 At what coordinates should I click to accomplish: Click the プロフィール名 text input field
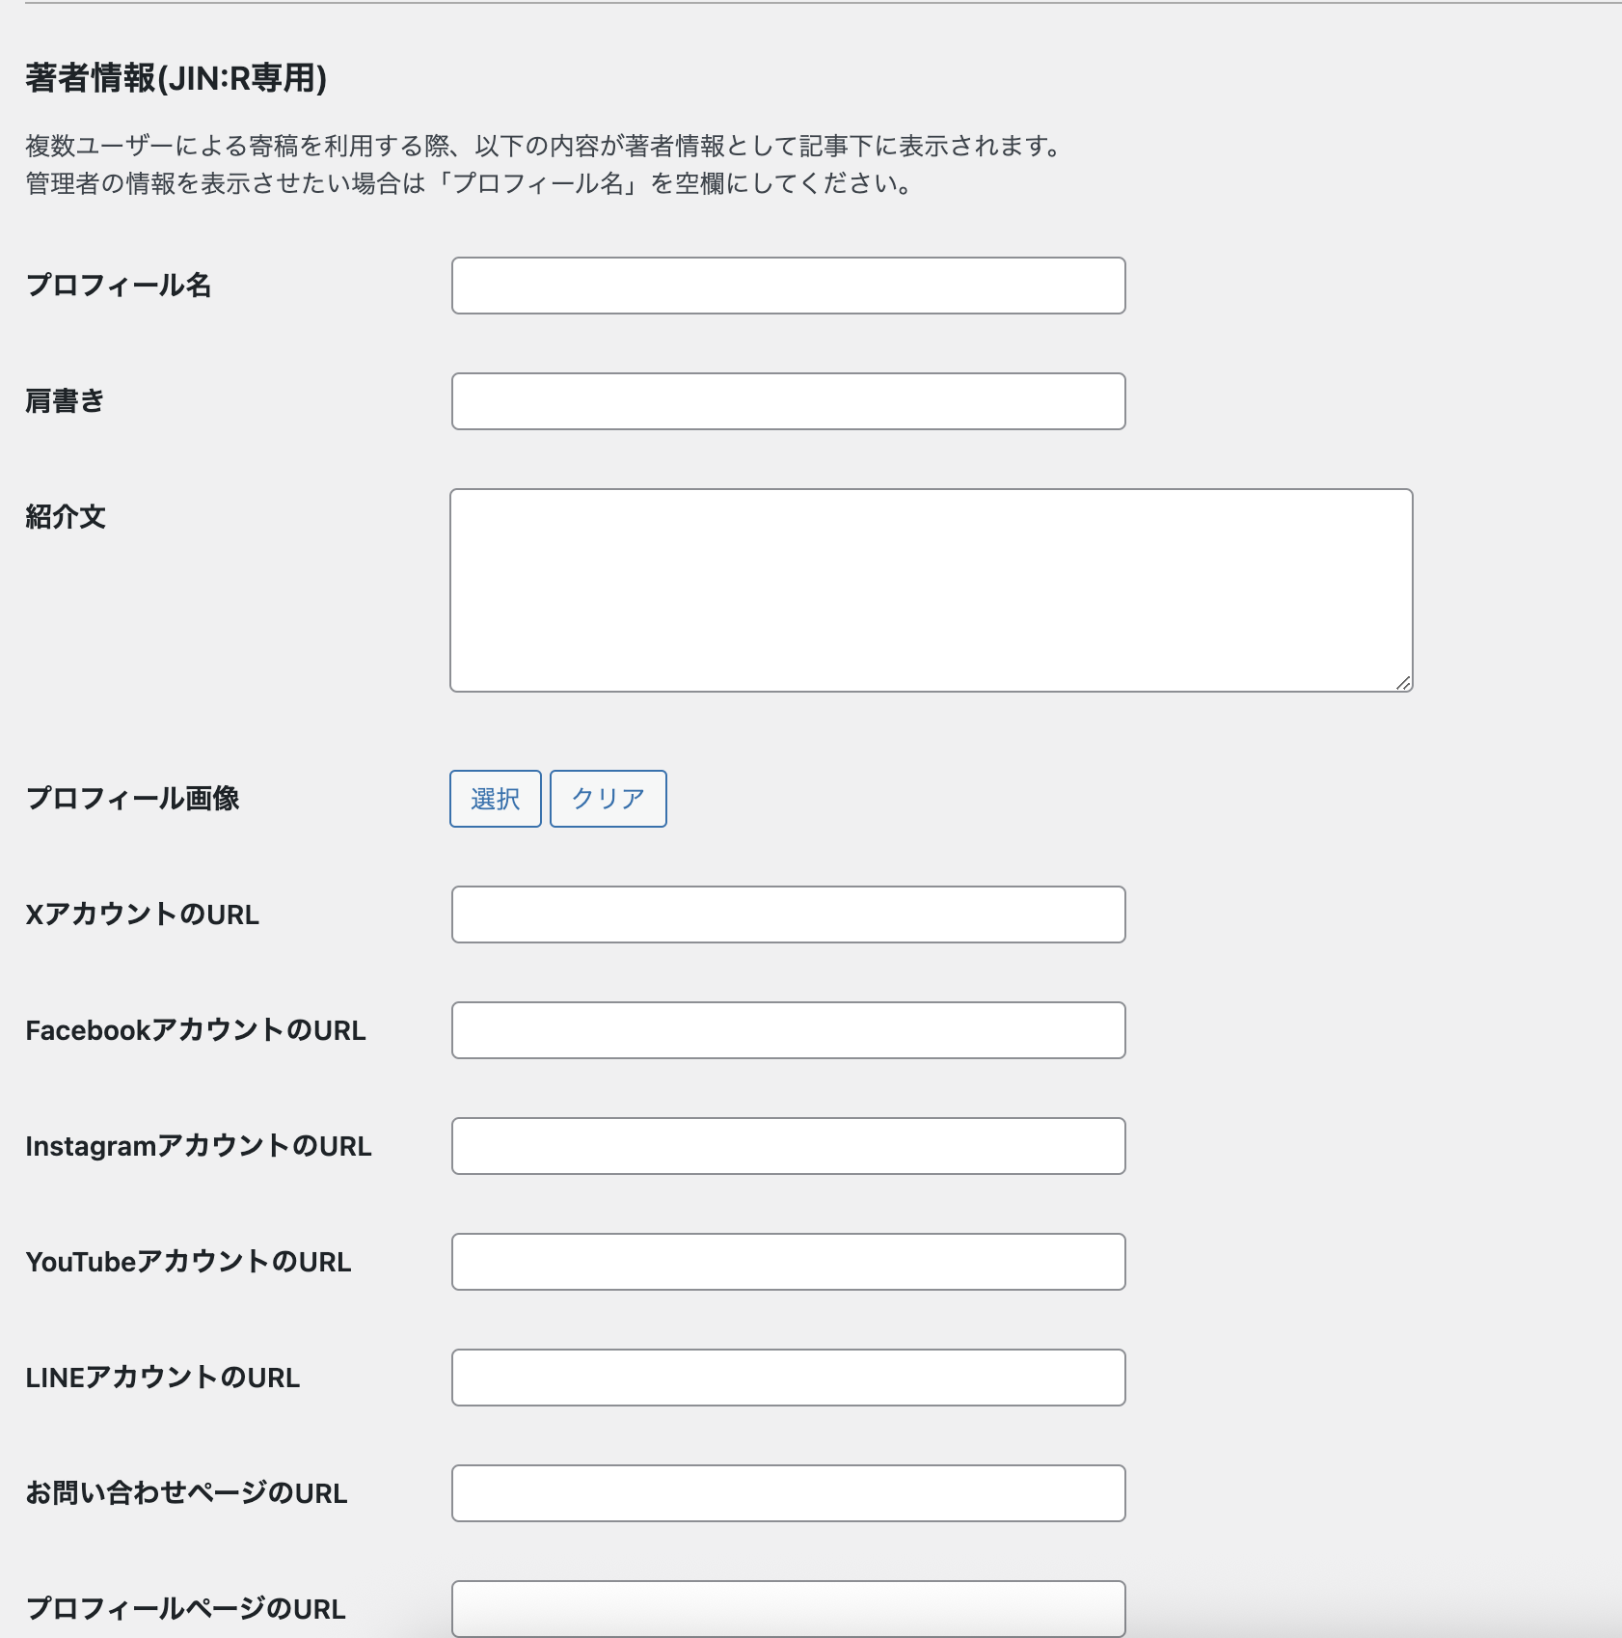(788, 286)
